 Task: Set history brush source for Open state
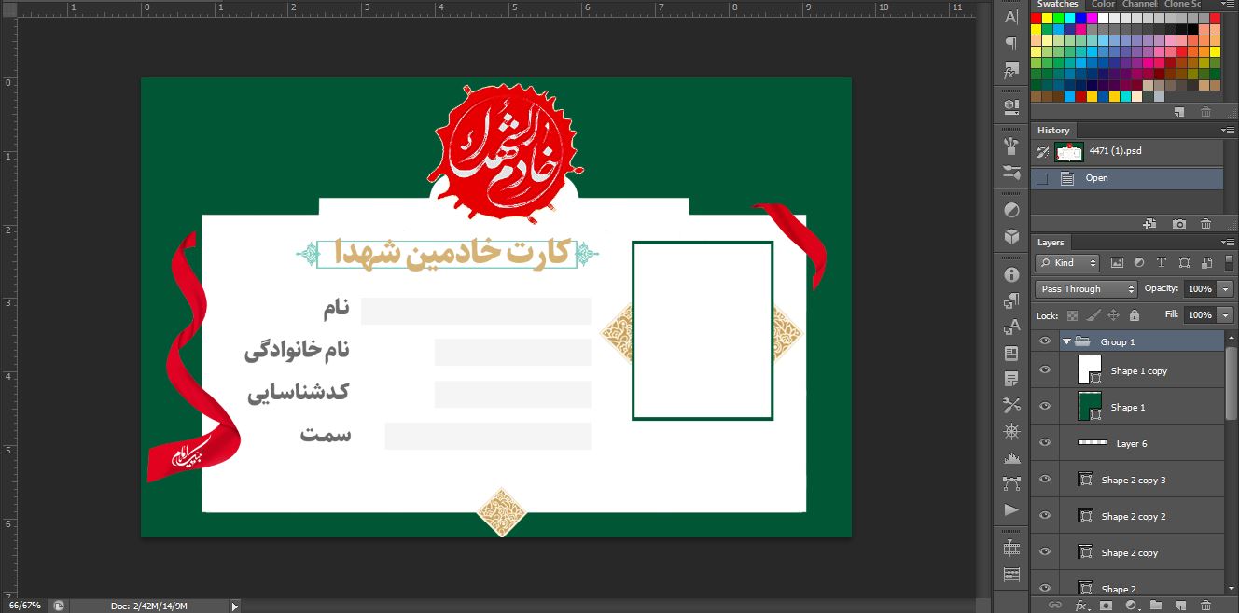coord(1043,178)
